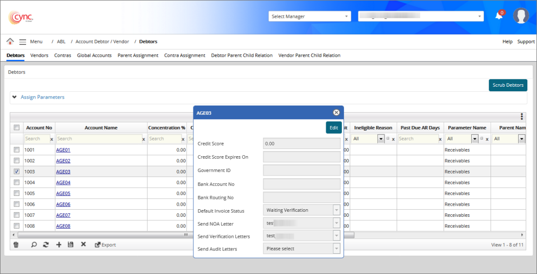Screen dimensions: 537x274
Task: Click the user profile avatar
Action: point(521,16)
